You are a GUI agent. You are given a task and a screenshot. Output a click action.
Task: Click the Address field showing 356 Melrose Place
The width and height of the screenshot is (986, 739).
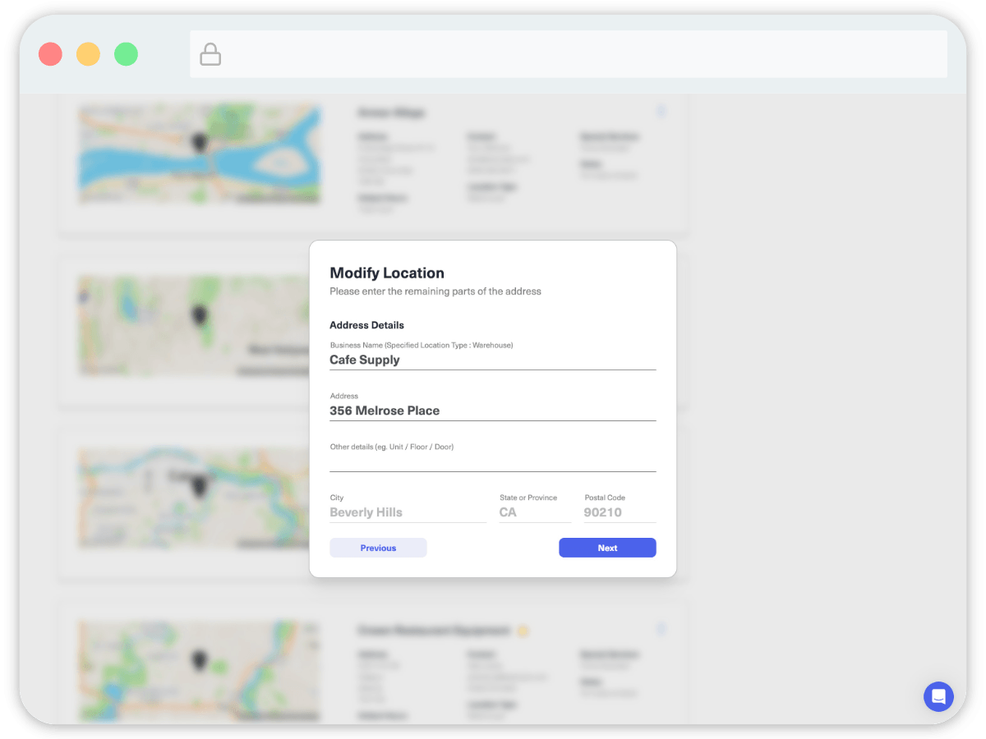click(x=492, y=411)
